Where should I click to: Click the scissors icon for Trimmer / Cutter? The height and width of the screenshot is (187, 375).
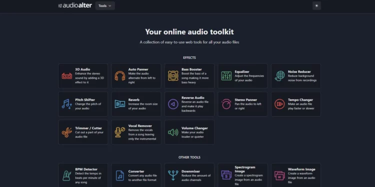[x=66, y=132]
